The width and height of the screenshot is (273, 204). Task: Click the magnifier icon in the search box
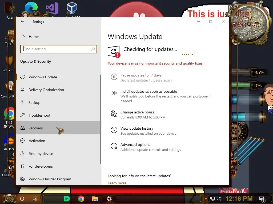tap(93, 49)
